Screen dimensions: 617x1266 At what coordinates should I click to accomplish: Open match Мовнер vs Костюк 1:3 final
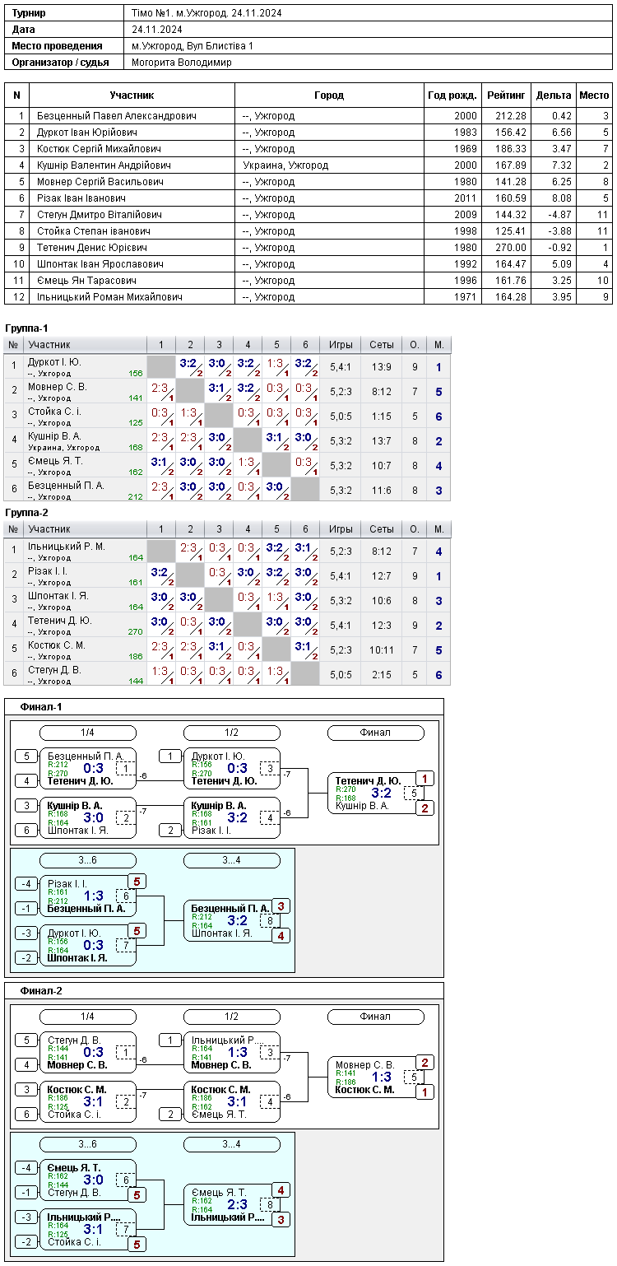[x=376, y=1077]
